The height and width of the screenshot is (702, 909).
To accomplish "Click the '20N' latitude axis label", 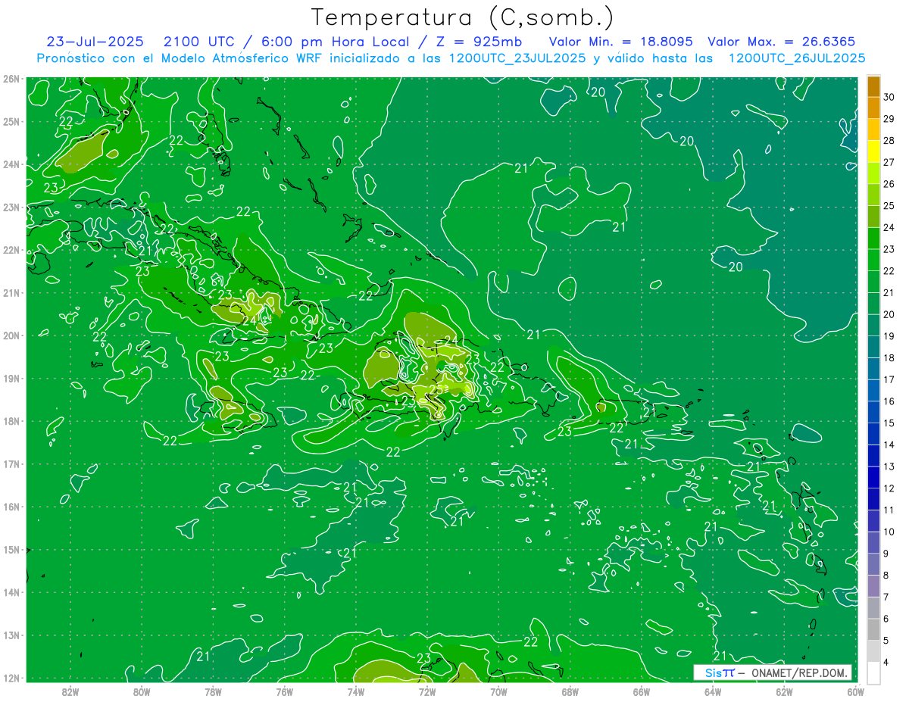I will 11,335.
